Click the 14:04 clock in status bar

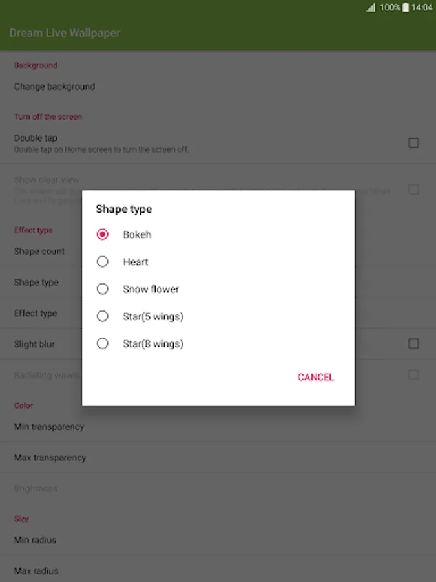point(422,8)
